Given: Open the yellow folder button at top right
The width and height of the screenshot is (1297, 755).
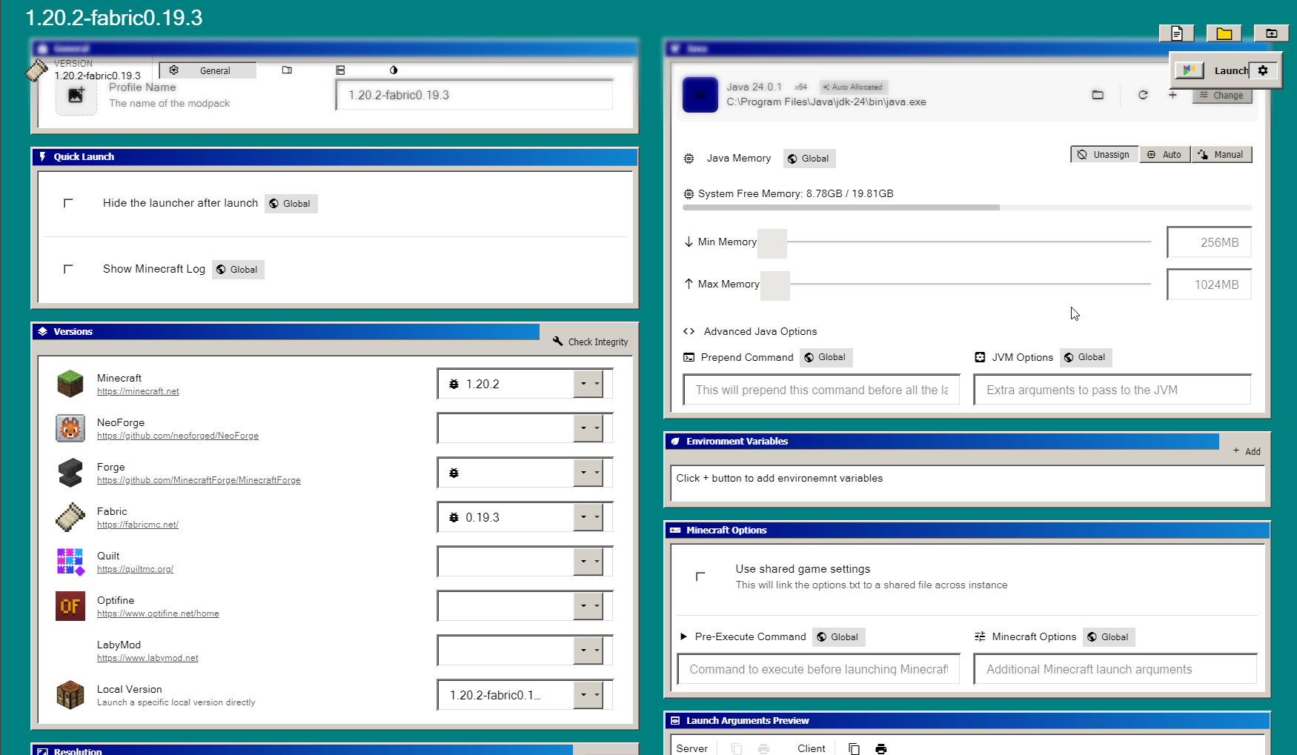Looking at the screenshot, I should point(1224,33).
